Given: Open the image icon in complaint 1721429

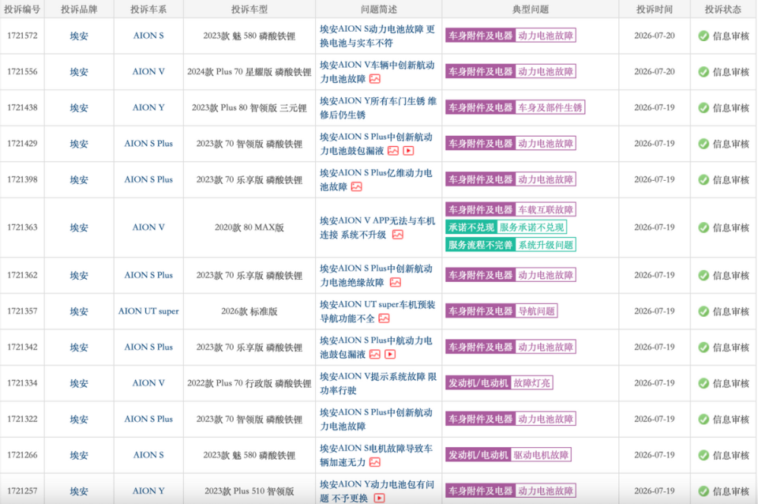Looking at the screenshot, I should pyautogui.click(x=393, y=151).
